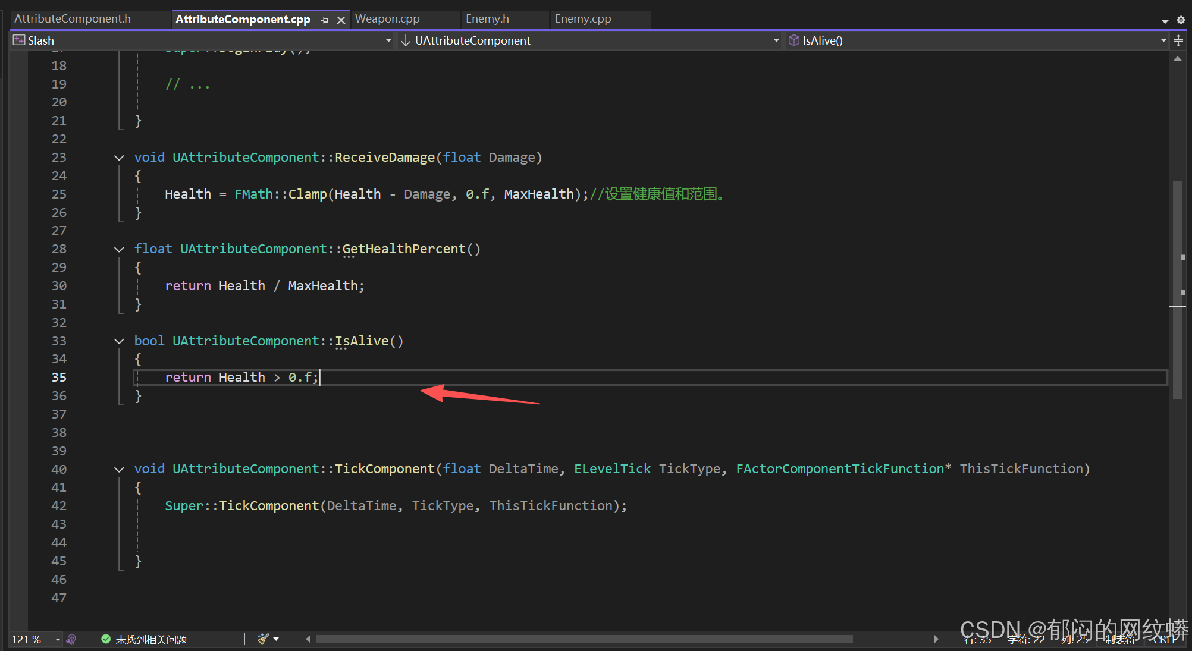
Task: Open the active files list arrow
Action: 1165,21
